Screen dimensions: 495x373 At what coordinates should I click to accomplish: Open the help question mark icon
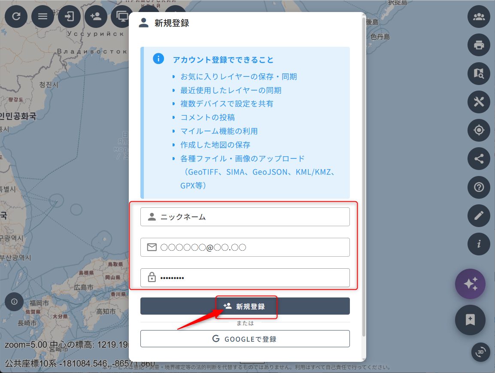click(479, 187)
